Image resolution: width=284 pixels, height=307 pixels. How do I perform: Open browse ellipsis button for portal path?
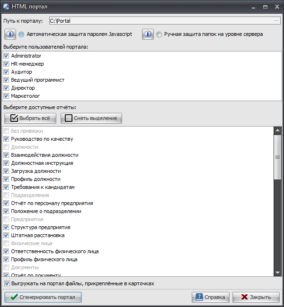tap(276, 21)
